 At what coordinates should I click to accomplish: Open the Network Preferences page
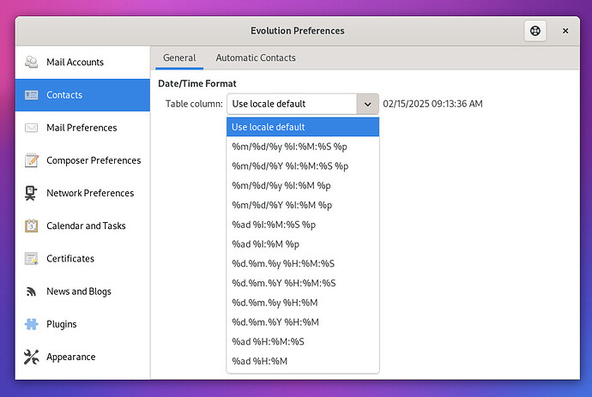[82, 193]
